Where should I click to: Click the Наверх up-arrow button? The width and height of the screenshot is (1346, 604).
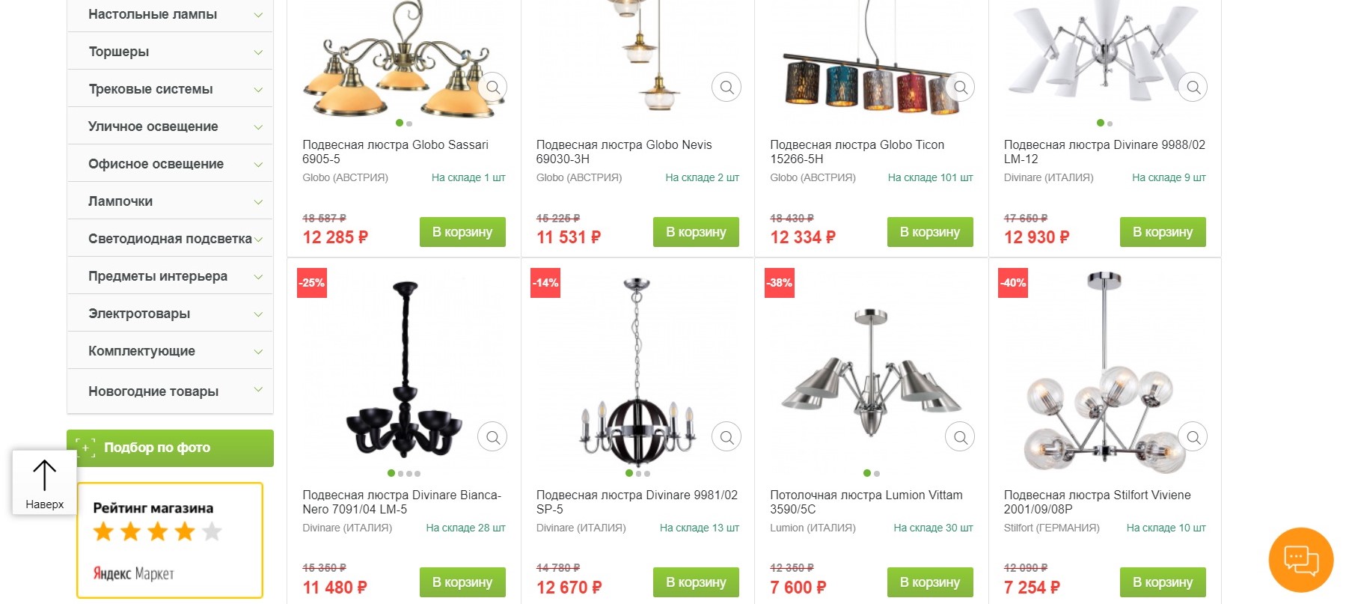(x=45, y=483)
